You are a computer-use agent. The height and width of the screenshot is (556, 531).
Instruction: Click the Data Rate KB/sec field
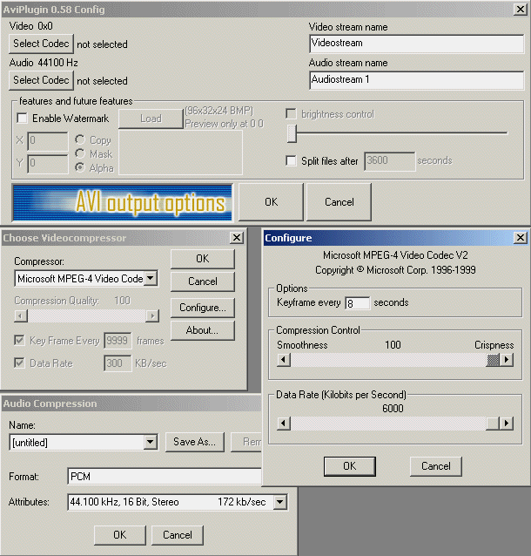click(118, 363)
